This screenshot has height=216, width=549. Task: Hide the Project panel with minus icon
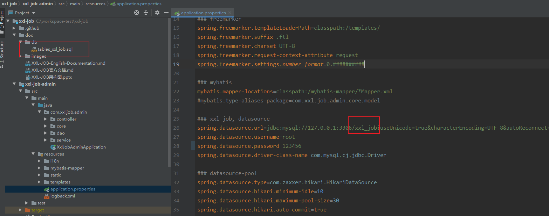(x=166, y=13)
